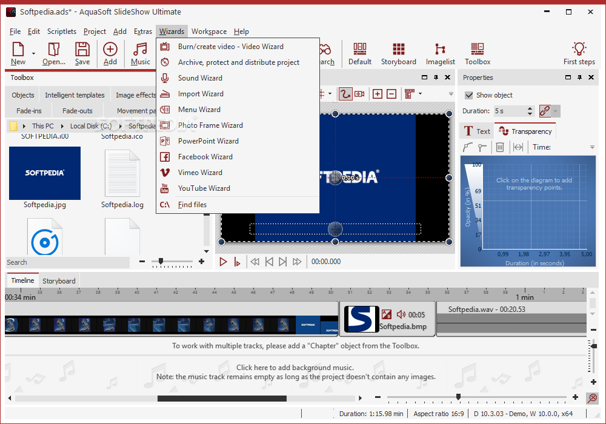Screen dimensions: 606x424
Task: Click the zoom out minus icon in Layout designer
Action: click(391, 94)
